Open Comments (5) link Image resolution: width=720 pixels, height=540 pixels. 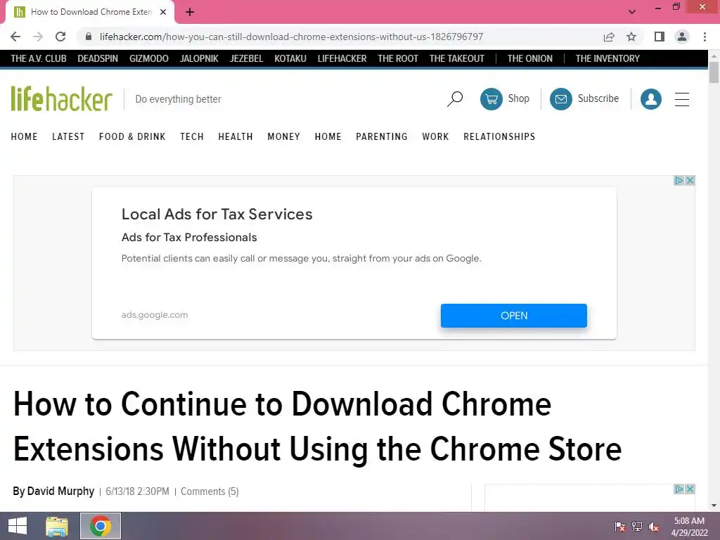(210, 491)
